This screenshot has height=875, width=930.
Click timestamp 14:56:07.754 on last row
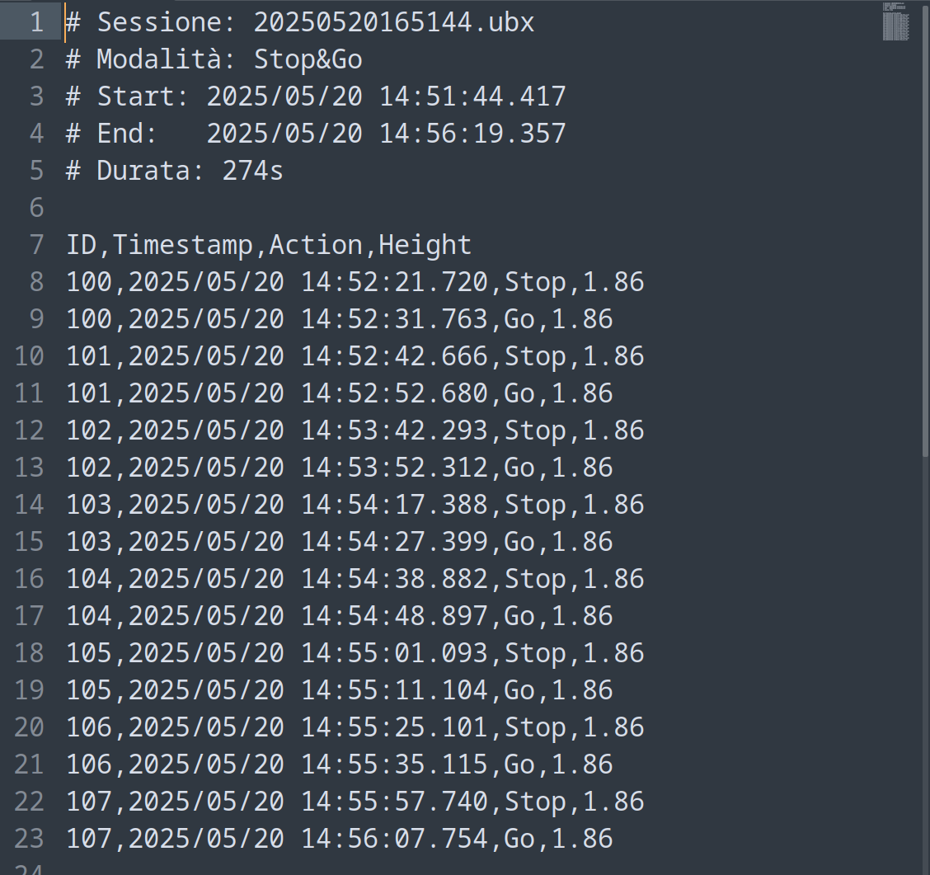click(394, 839)
